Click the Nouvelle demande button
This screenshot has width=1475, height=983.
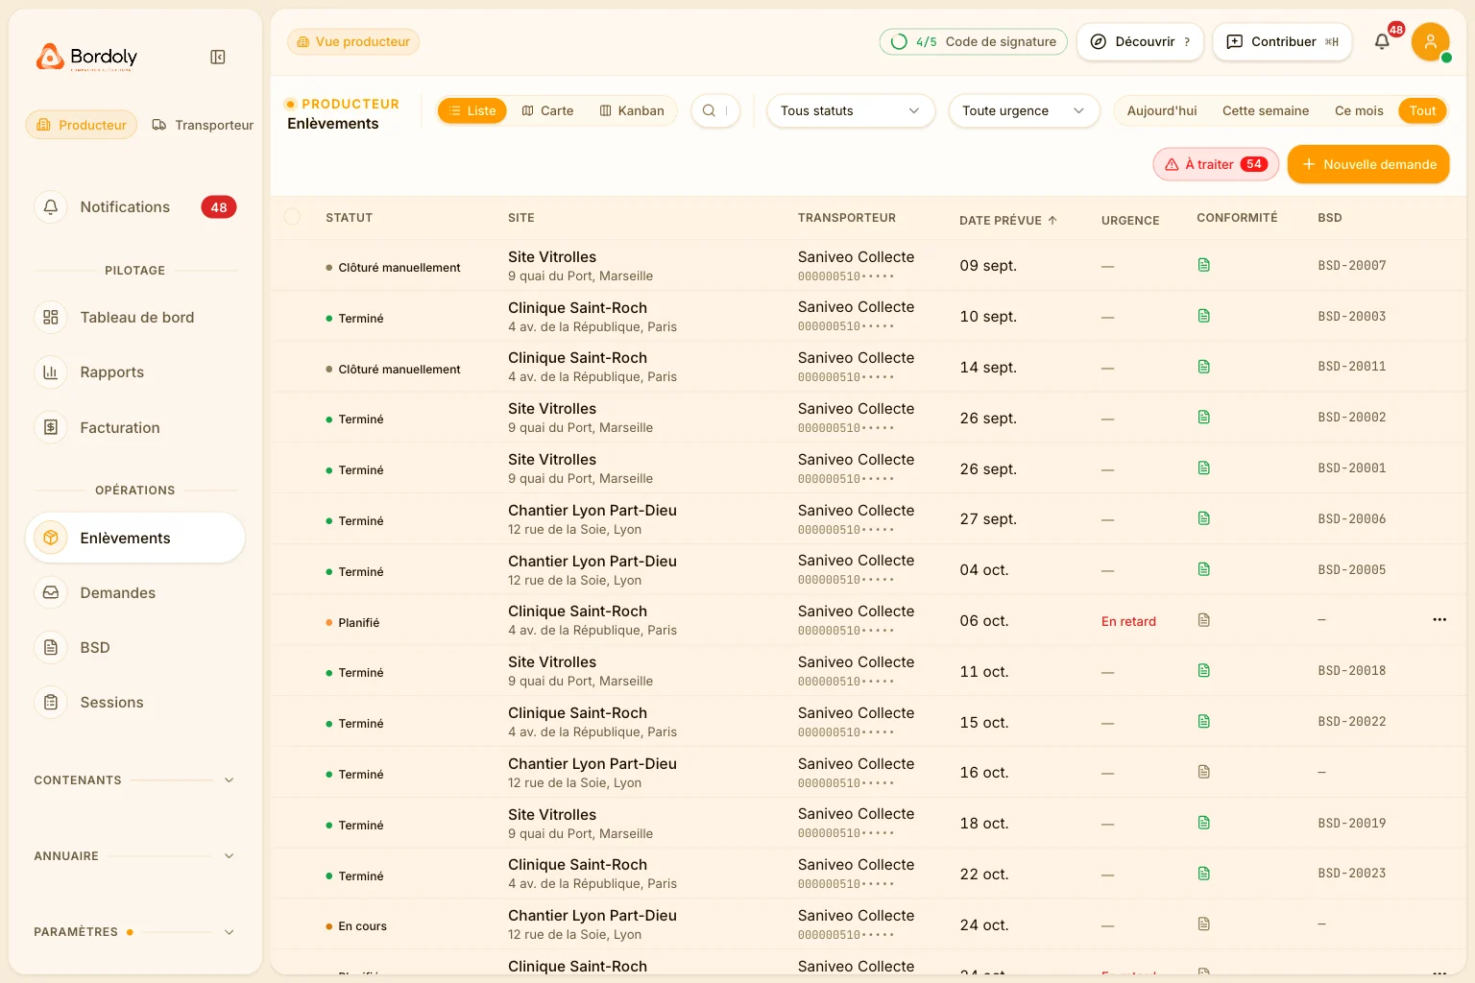(x=1368, y=164)
